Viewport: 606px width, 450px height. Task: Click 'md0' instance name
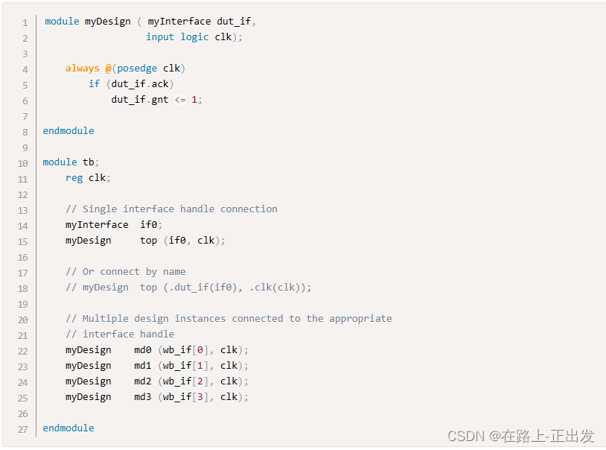point(143,350)
